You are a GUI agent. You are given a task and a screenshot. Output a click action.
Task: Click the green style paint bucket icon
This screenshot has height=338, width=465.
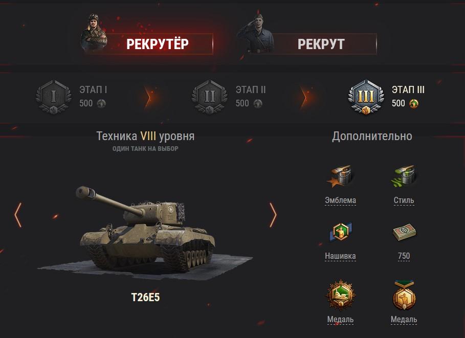tap(404, 176)
